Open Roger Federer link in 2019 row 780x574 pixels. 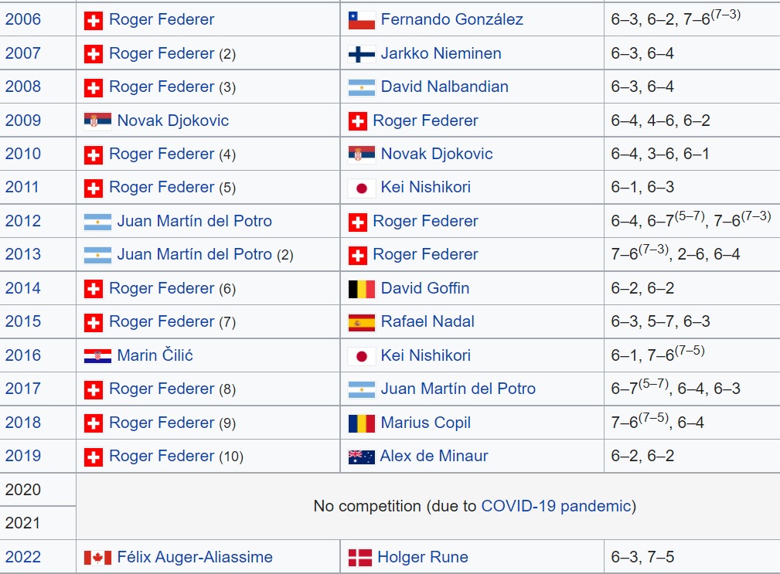click(x=162, y=456)
